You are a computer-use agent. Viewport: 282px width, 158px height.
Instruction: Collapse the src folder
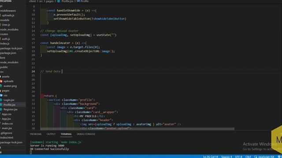point(2,72)
